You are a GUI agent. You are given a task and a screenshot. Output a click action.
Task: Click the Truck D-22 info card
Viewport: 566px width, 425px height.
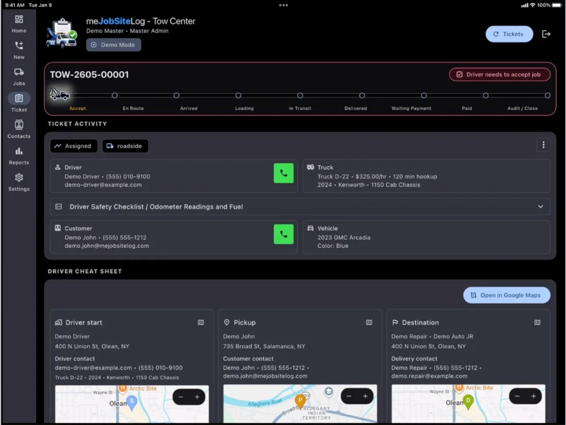(x=427, y=176)
